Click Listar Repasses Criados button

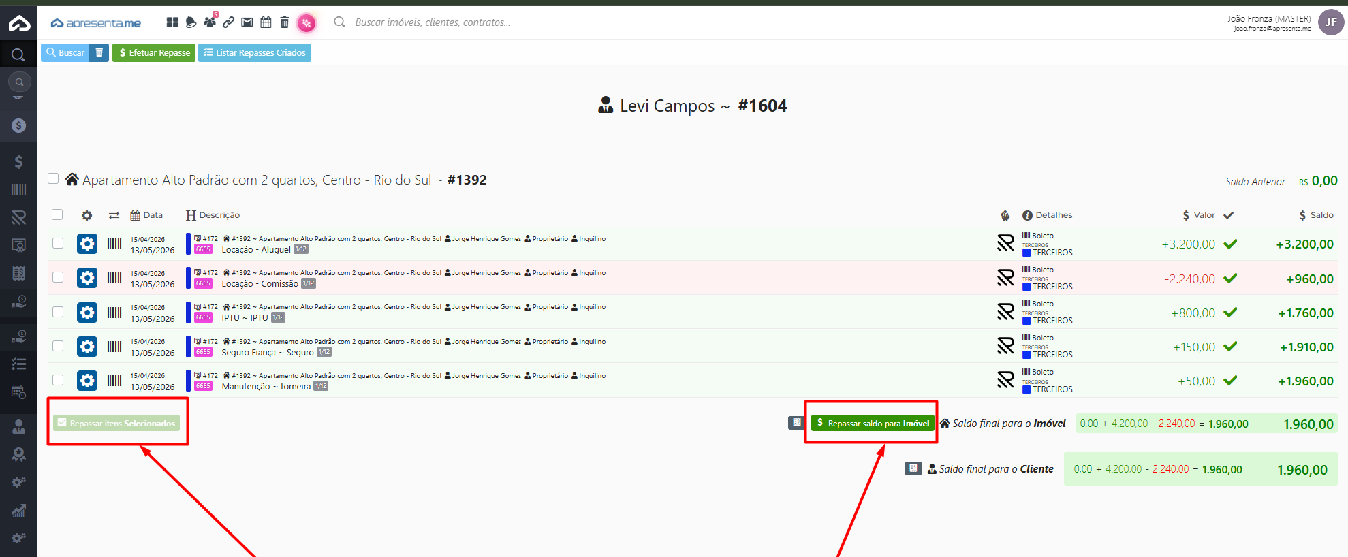255,52
